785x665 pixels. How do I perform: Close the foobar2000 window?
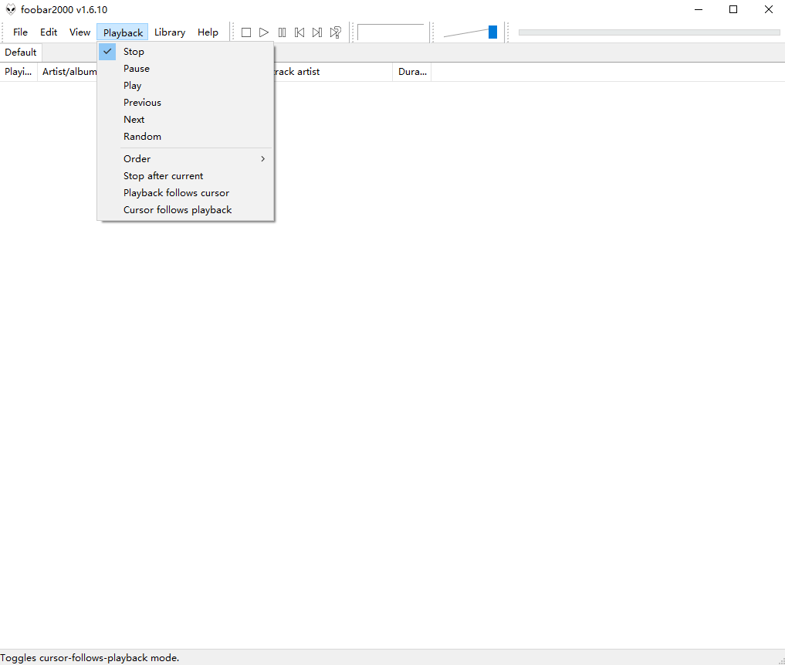click(x=769, y=9)
